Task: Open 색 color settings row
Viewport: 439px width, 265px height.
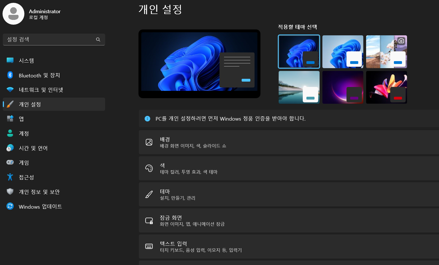Action: click(289, 168)
